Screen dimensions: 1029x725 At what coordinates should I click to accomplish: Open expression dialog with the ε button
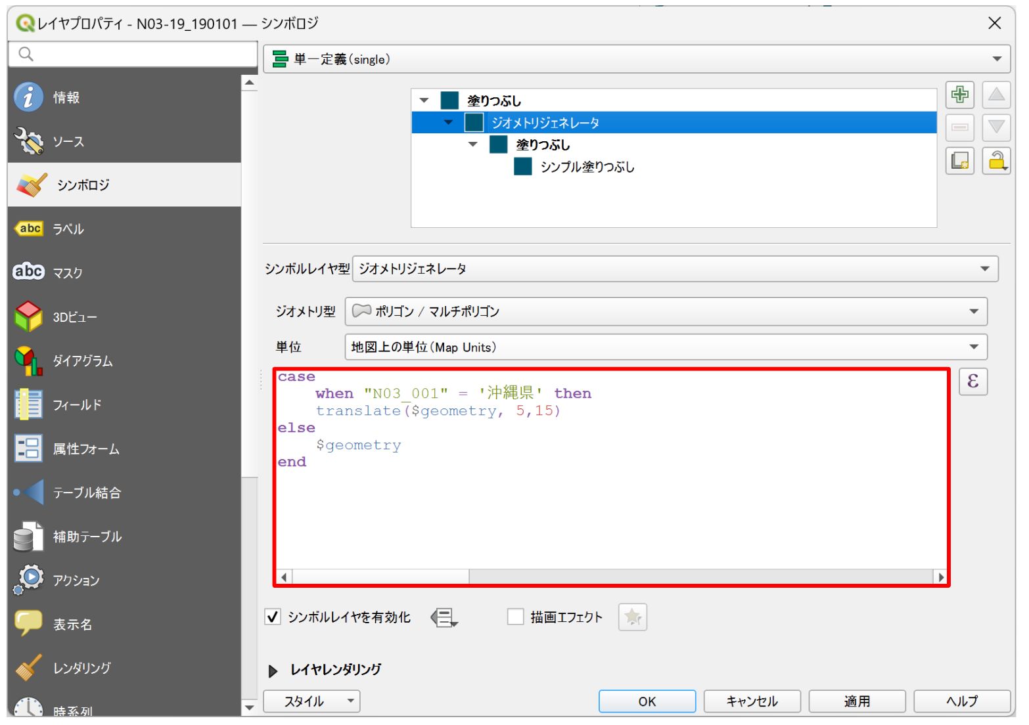coord(973,381)
